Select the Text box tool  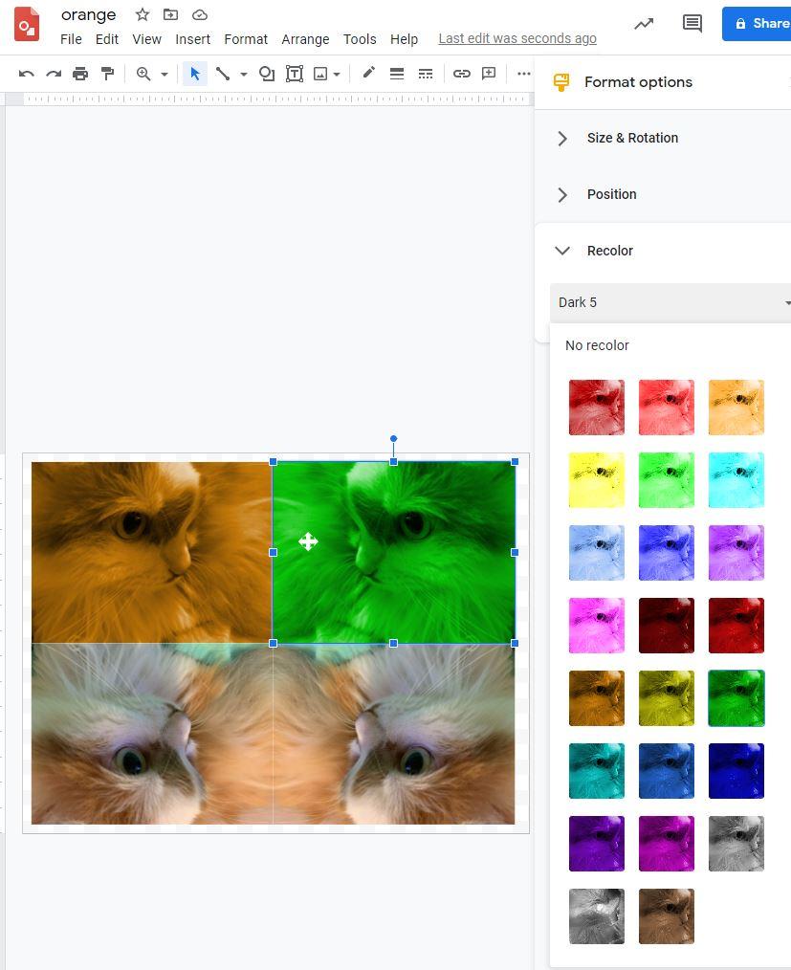(x=295, y=75)
